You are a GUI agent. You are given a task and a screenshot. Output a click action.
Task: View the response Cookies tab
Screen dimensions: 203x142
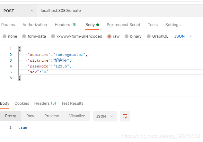click(22, 103)
